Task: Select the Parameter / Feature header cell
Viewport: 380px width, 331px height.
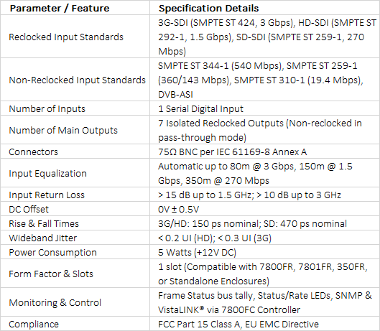Action: [75, 8]
